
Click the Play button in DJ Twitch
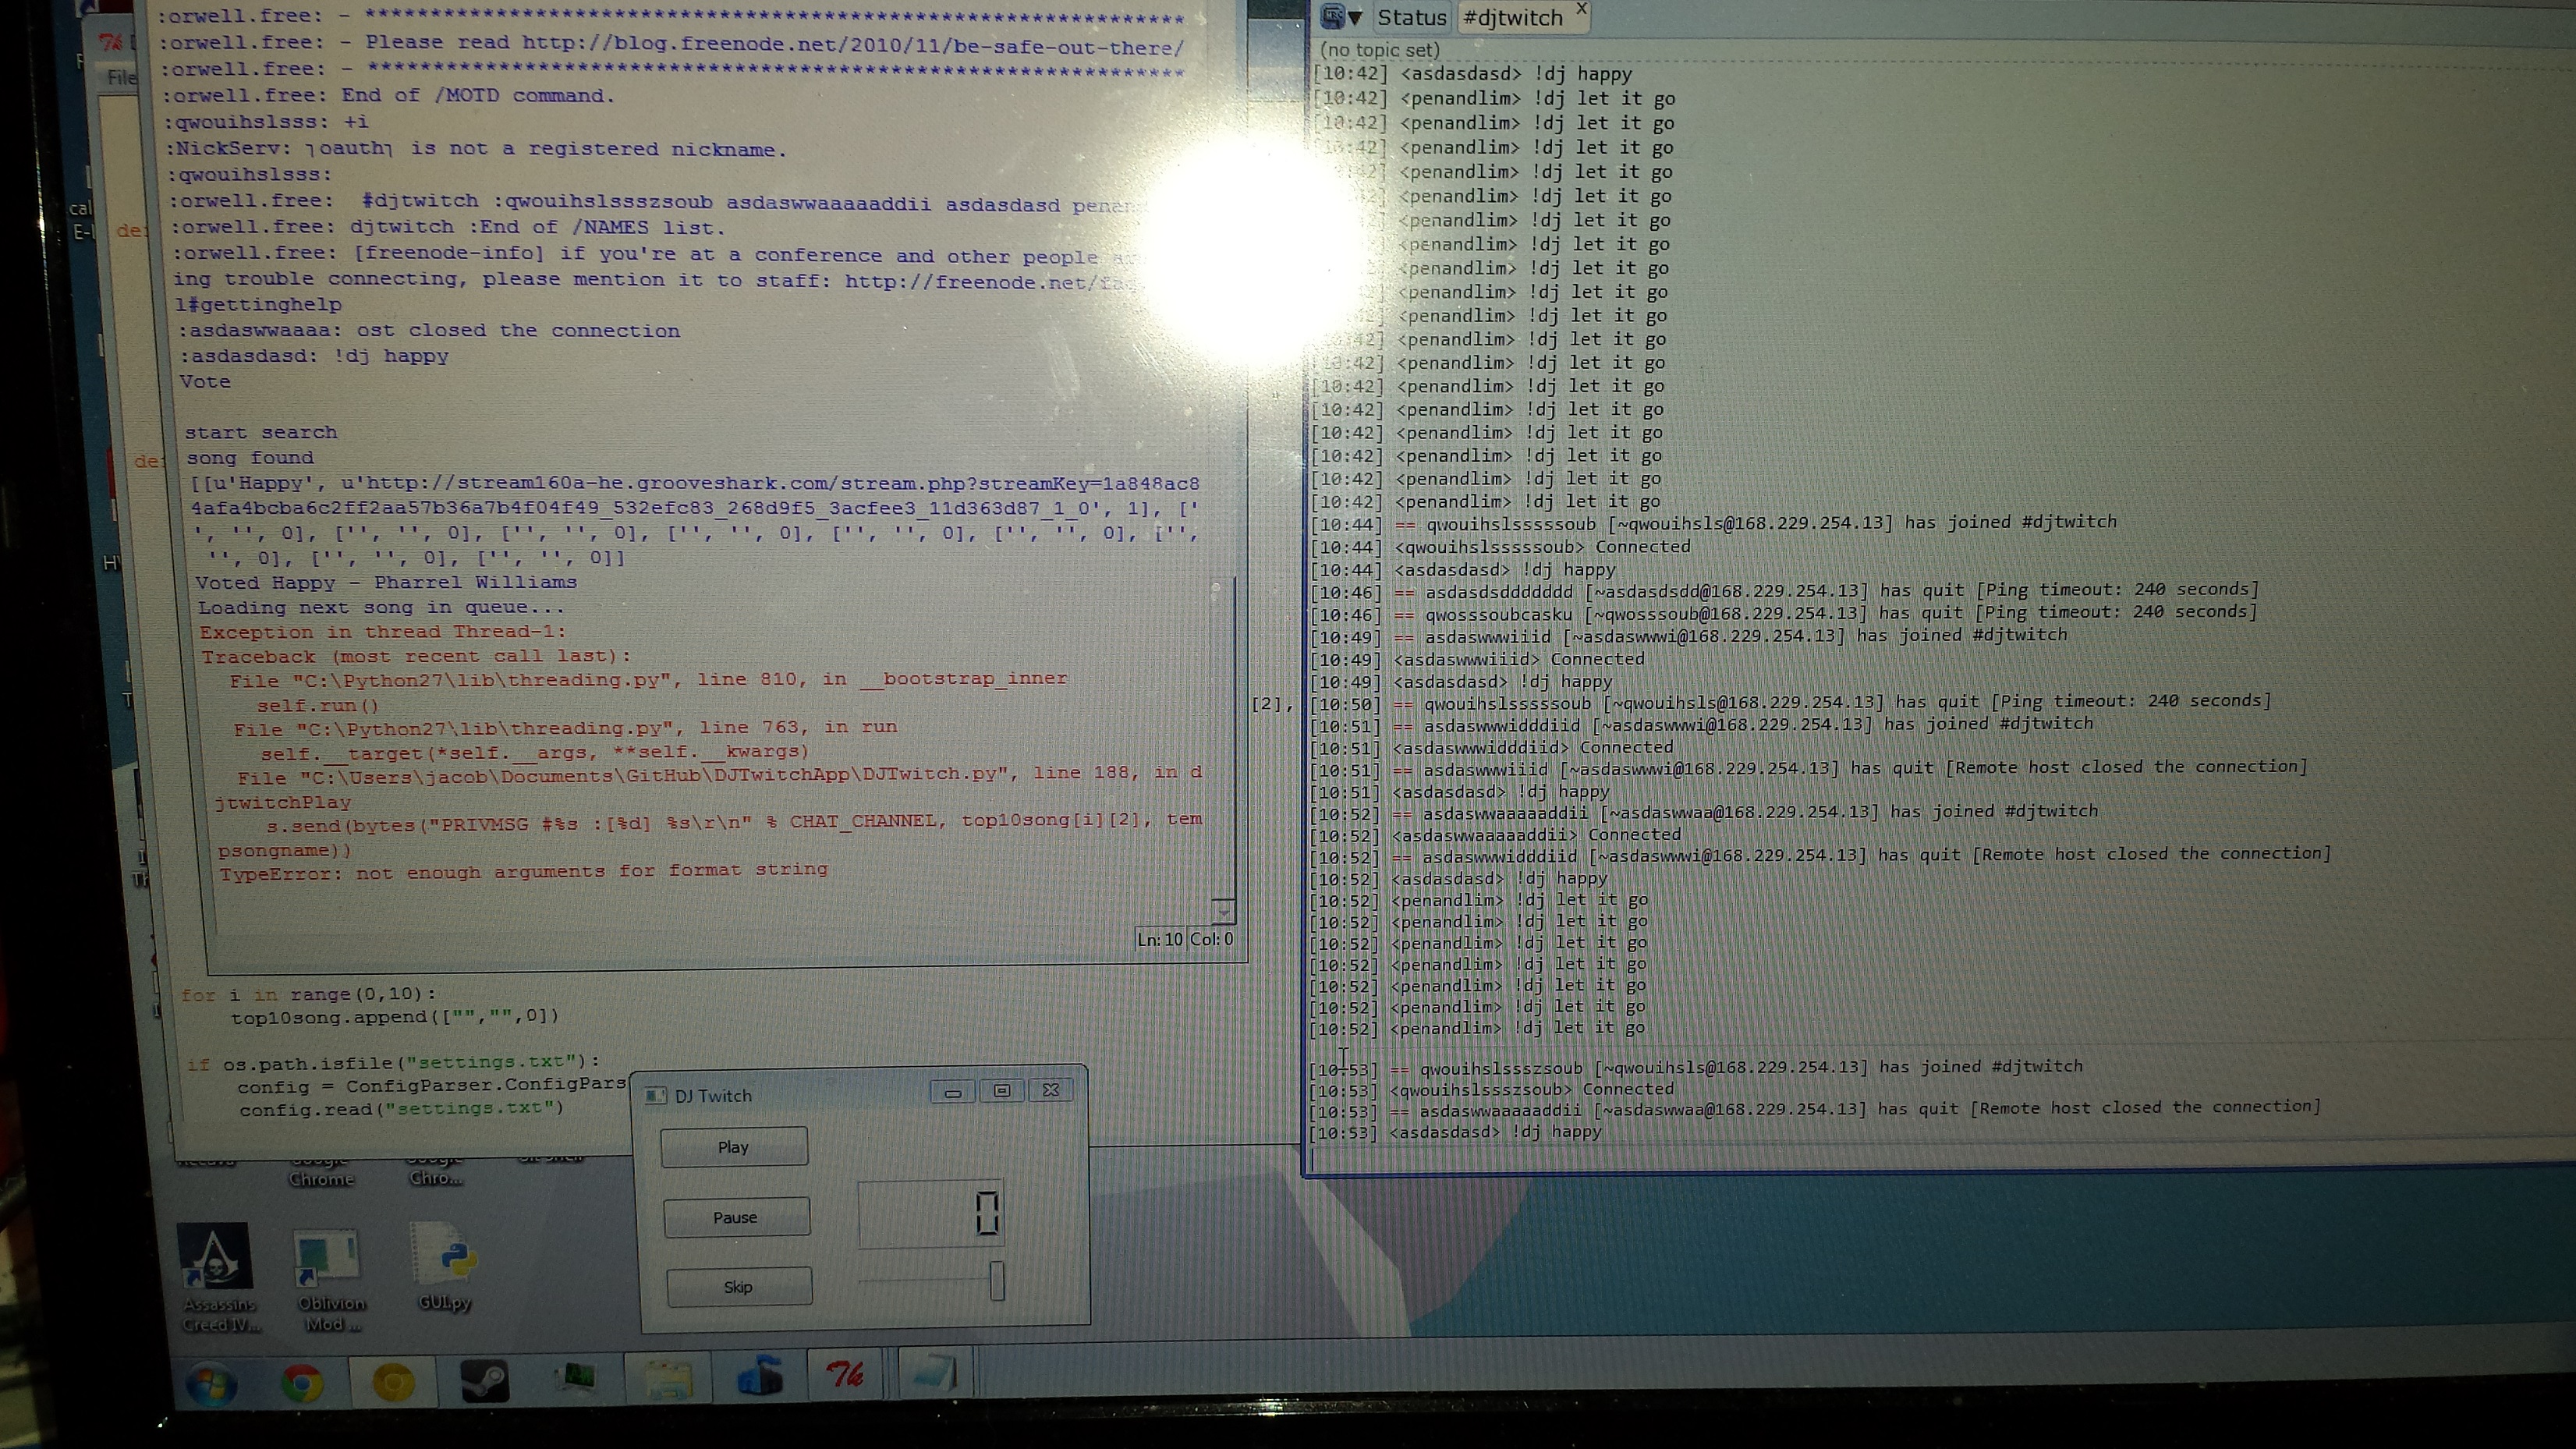[733, 1147]
